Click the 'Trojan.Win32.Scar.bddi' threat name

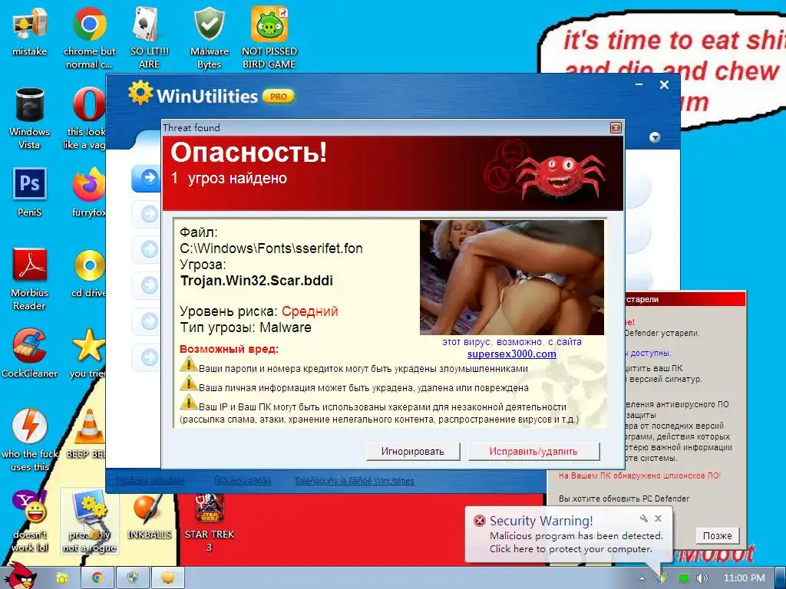pos(256,281)
